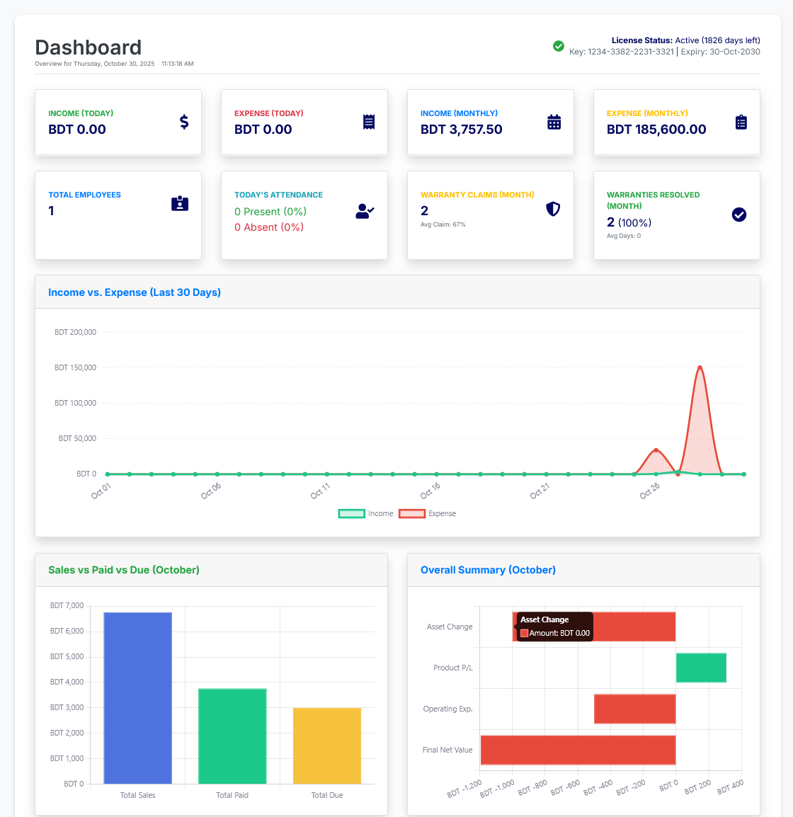Open the Income vs. Expense (Last 30 Days) panel header
Viewport: 793px width, 817px height.
coord(134,292)
